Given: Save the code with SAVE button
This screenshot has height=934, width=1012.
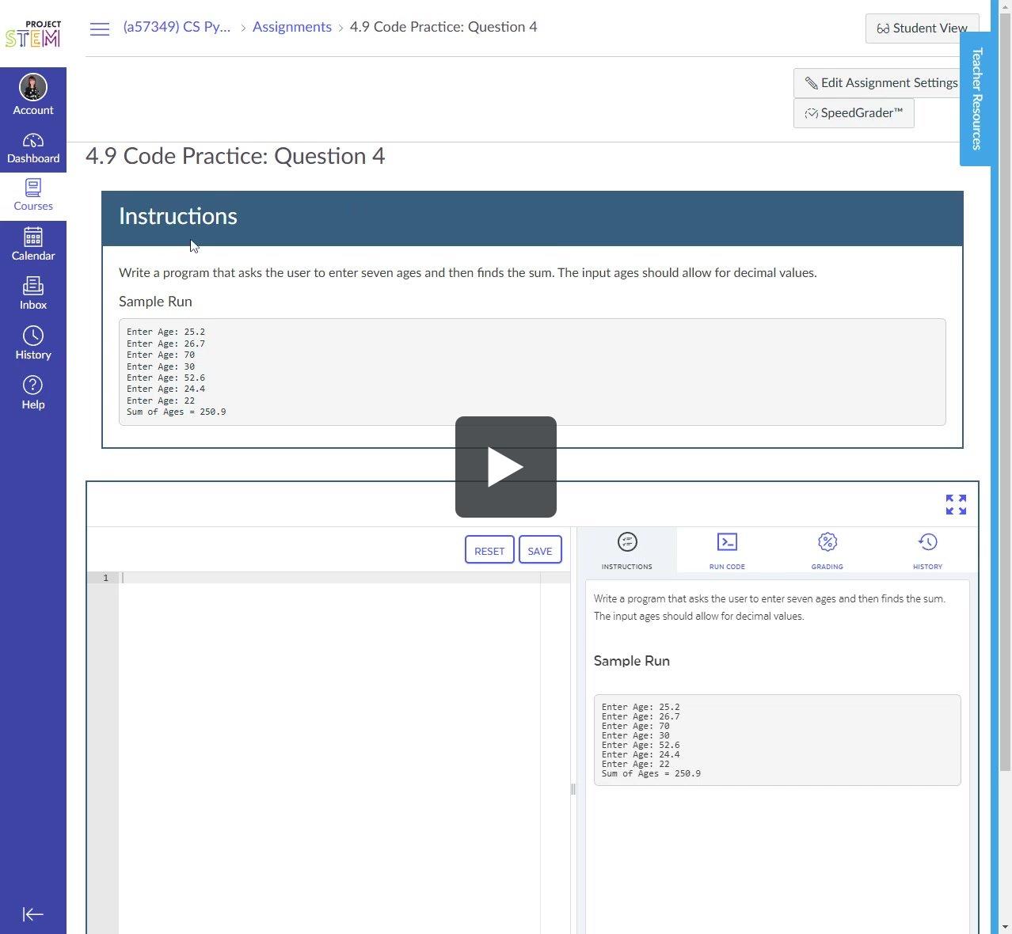Looking at the screenshot, I should tap(540, 550).
